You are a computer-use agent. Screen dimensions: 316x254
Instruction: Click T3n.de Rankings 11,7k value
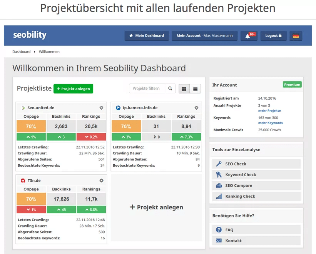[91, 199]
